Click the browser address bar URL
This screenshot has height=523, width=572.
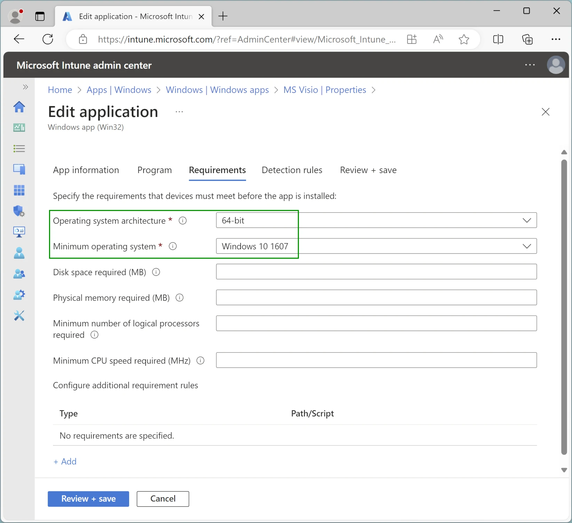point(247,39)
